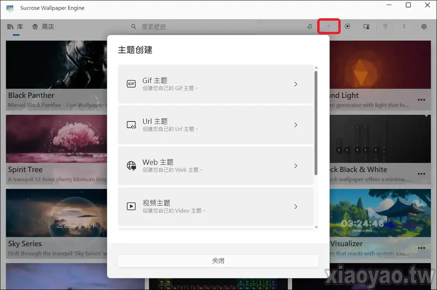Click the Spirit Tree title text
The width and height of the screenshot is (437, 290).
pos(25,170)
